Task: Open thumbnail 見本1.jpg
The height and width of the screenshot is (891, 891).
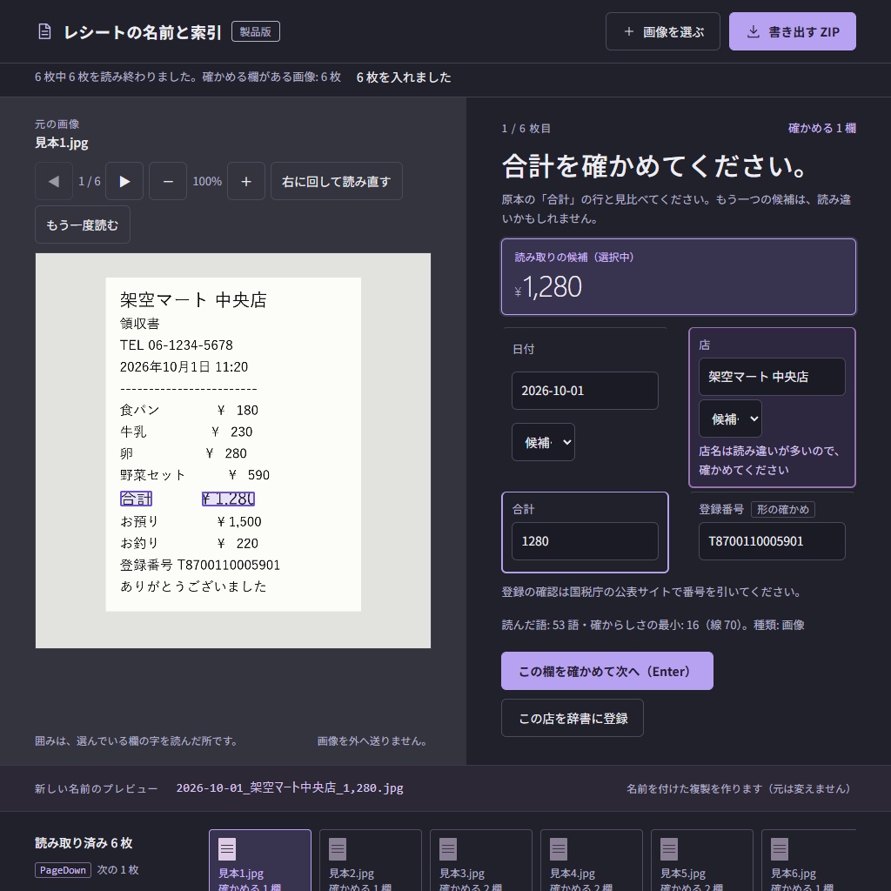Action: pos(260,861)
